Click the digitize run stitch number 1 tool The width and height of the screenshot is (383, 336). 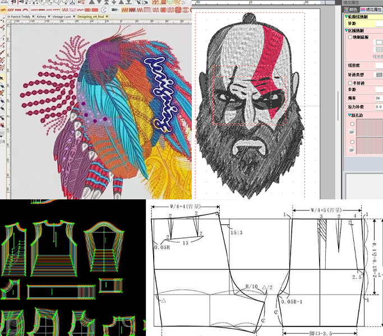tap(2, 20)
